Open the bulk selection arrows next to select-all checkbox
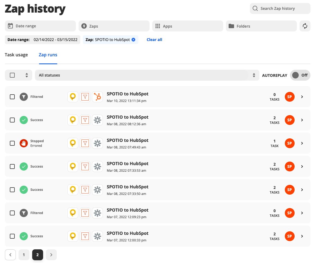Image resolution: width=314 pixels, height=263 pixels. tap(27, 75)
